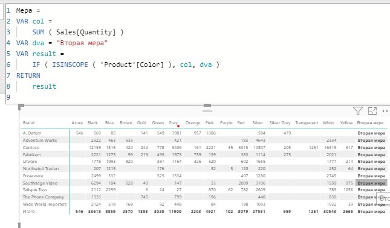Sort by the Brand column header
Viewport: 390px width, 228px height.
(x=28, y=123)
